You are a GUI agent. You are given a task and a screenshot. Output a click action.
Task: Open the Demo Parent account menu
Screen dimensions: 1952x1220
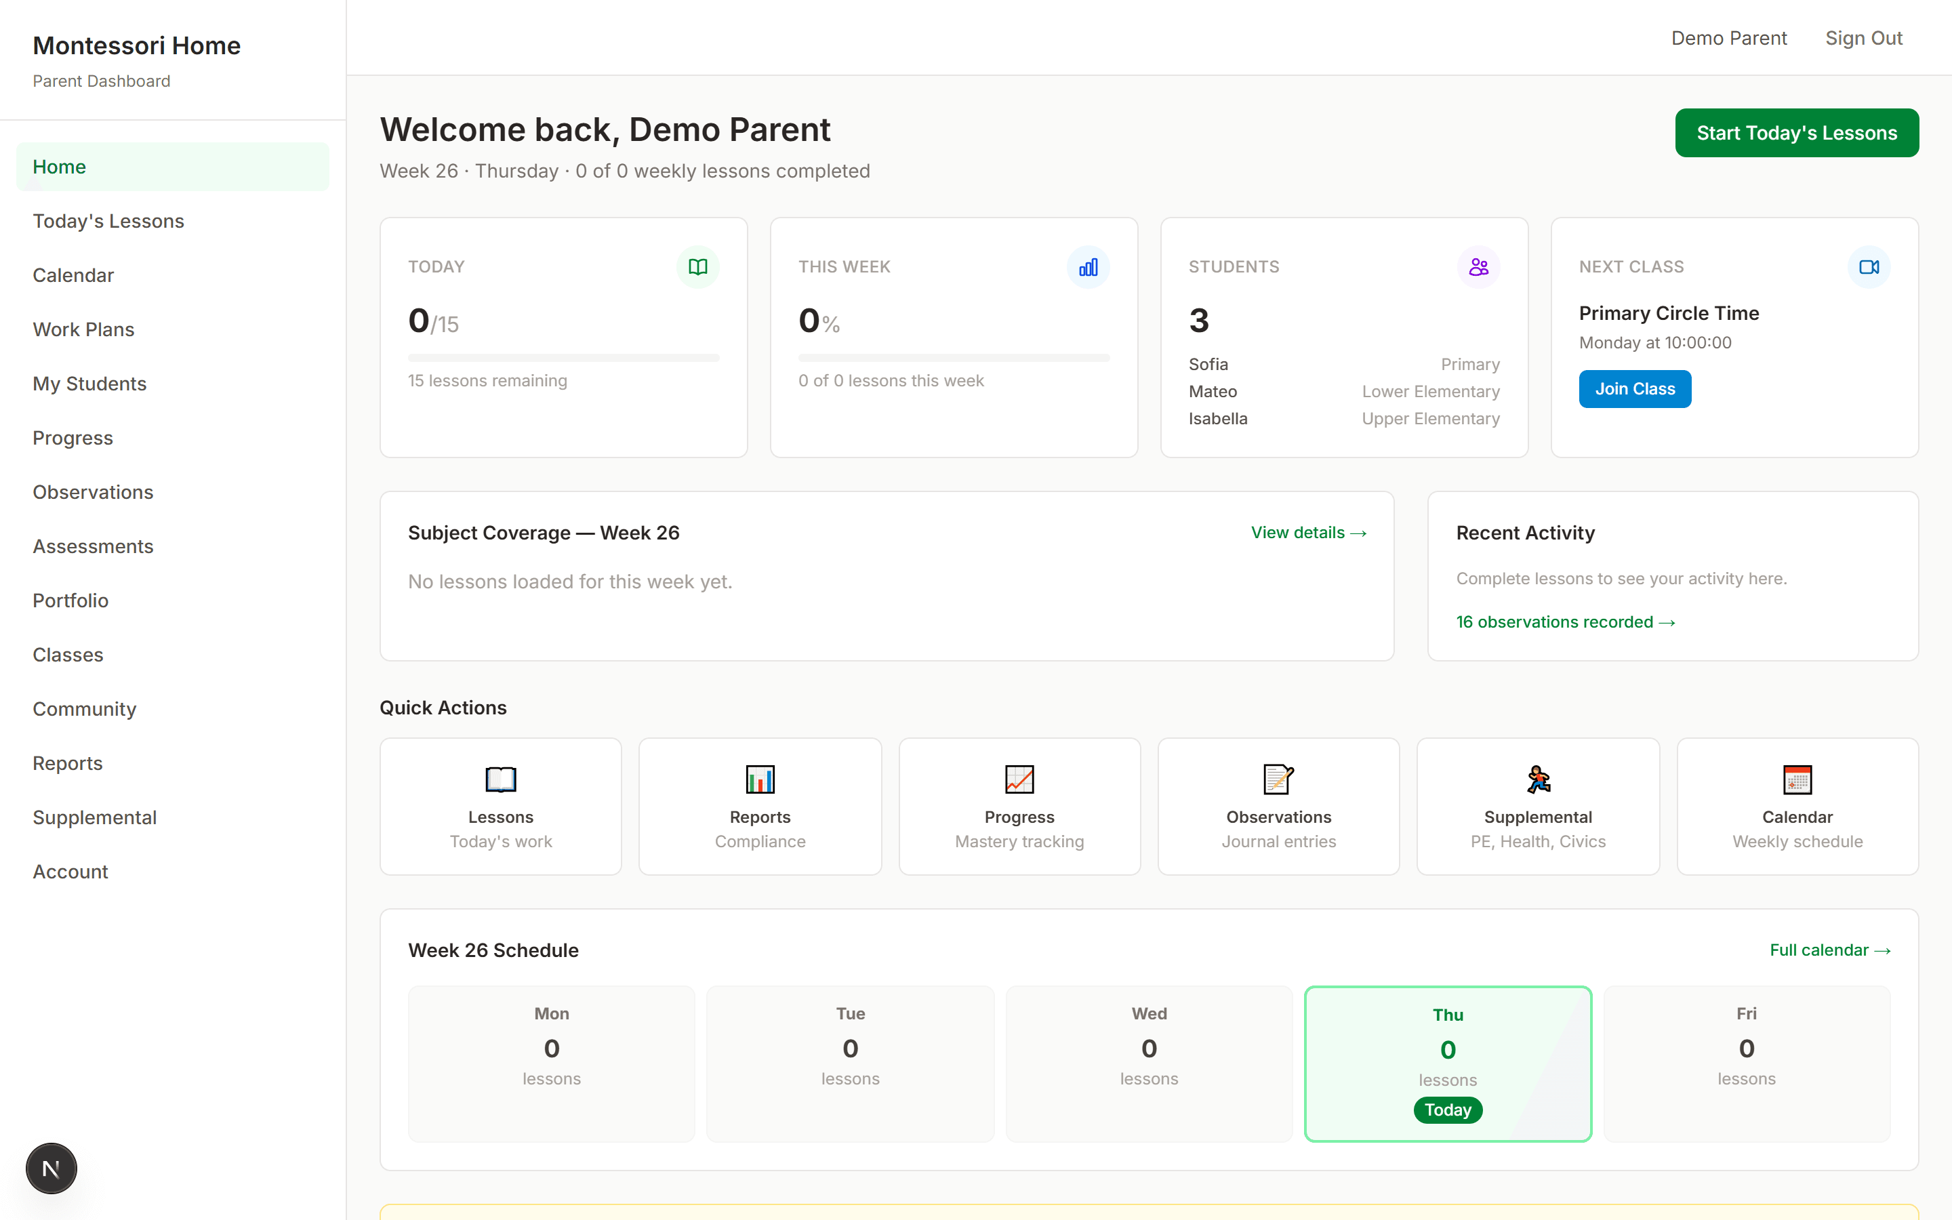(x=1728, y=37)
